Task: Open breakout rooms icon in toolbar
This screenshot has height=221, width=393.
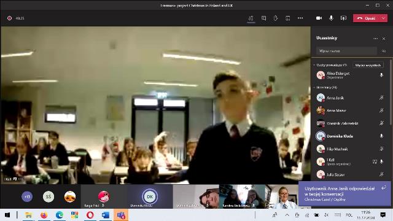Action: tap(288, 18)
